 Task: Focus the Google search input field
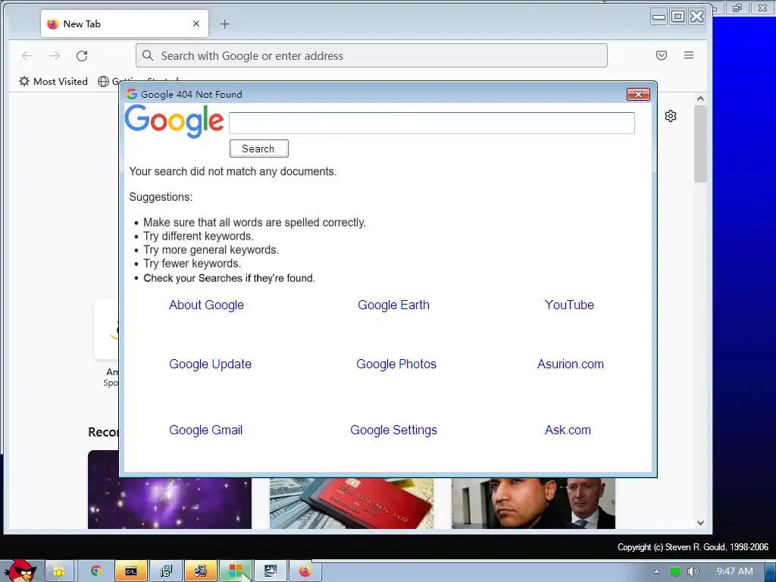pyautogui.click(x=431, y=123)
